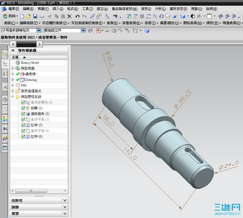Uncheck the 基準座標系 (0) checkbox
This screenshot has width=243, height=218.
(23, 102)
